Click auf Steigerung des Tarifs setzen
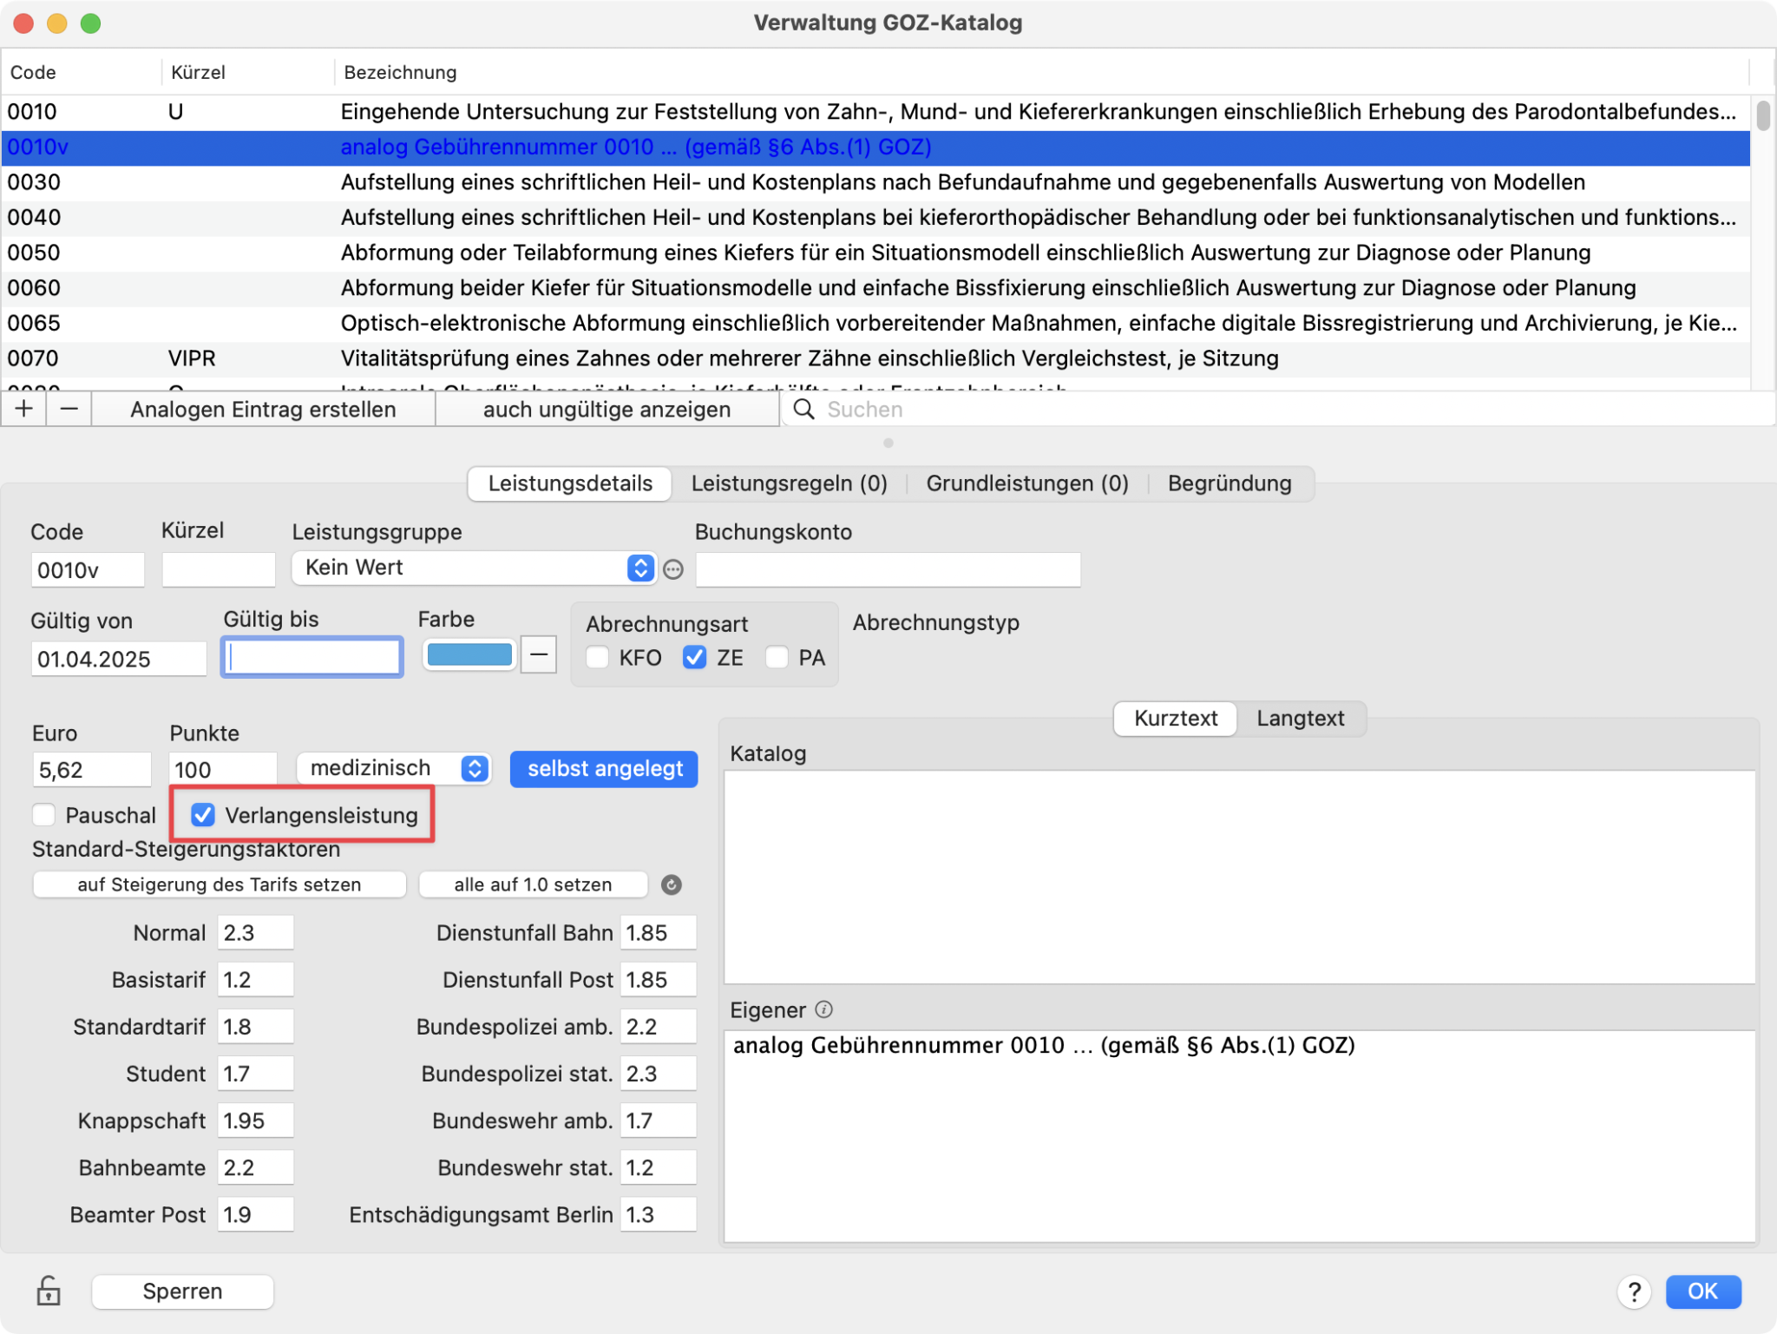 pos(220,884)
